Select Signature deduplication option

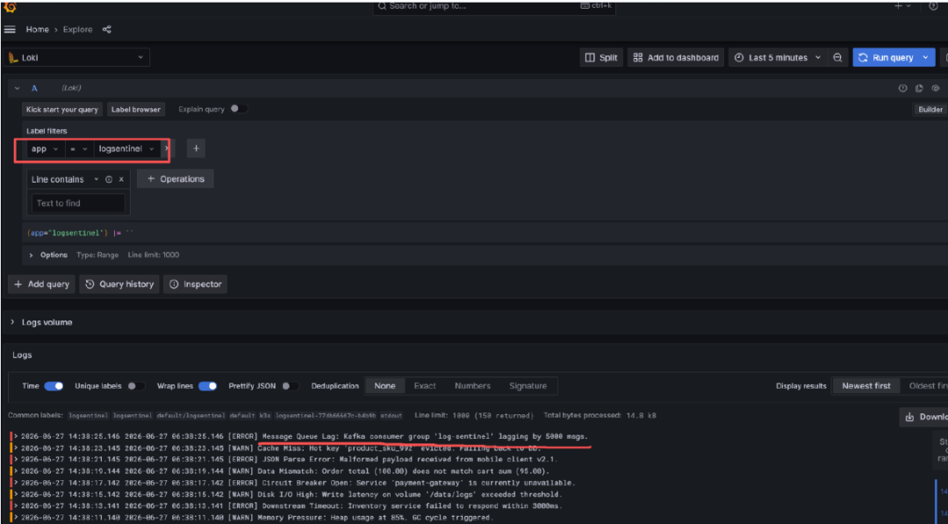click(528, 385)
